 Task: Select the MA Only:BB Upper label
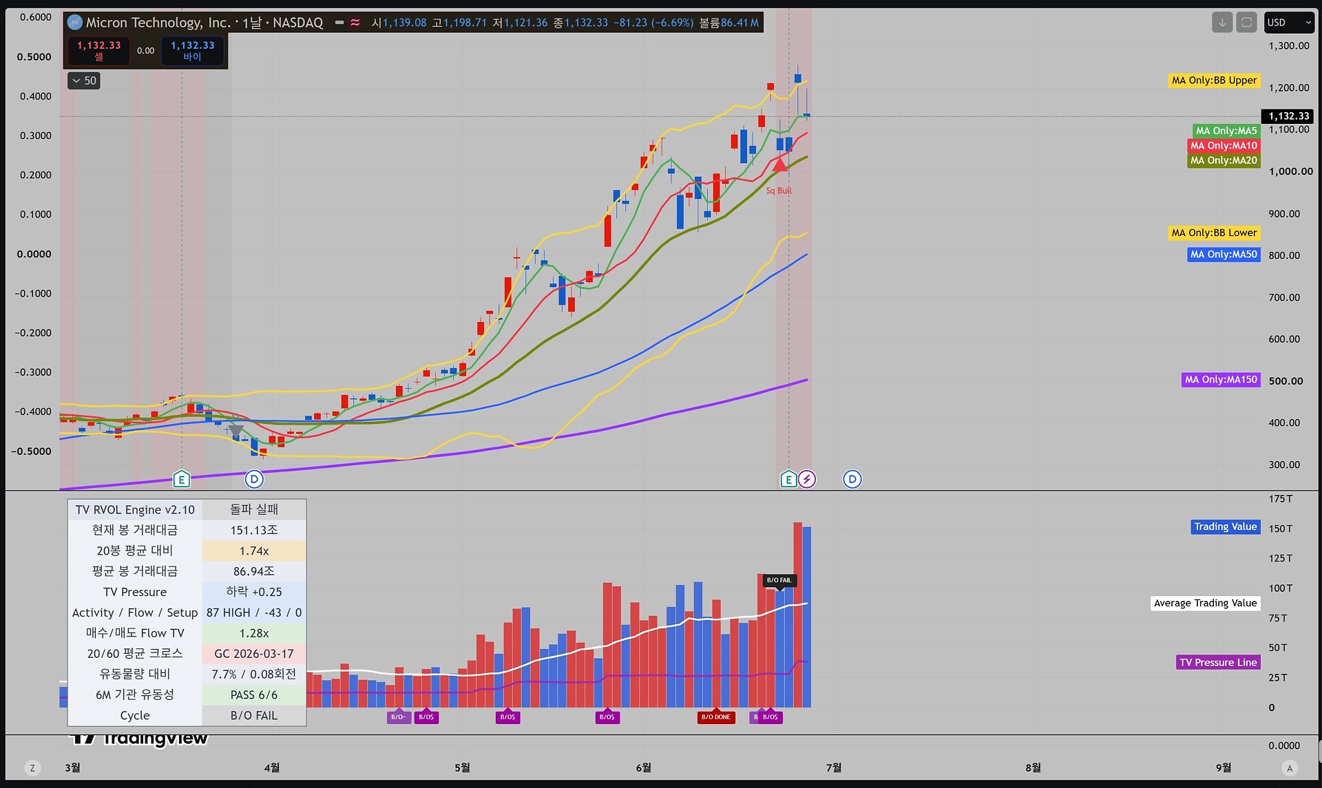click(x=1215, y=81)
